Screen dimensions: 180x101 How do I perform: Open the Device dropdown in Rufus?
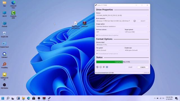122,15
